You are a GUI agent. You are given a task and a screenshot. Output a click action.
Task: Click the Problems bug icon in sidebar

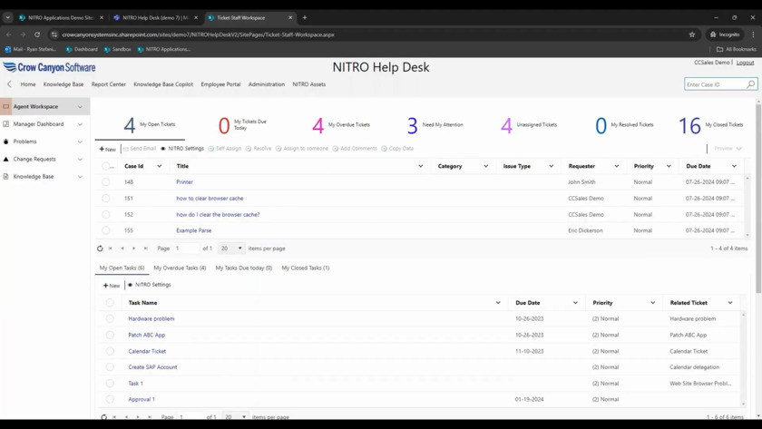point(5,141)
